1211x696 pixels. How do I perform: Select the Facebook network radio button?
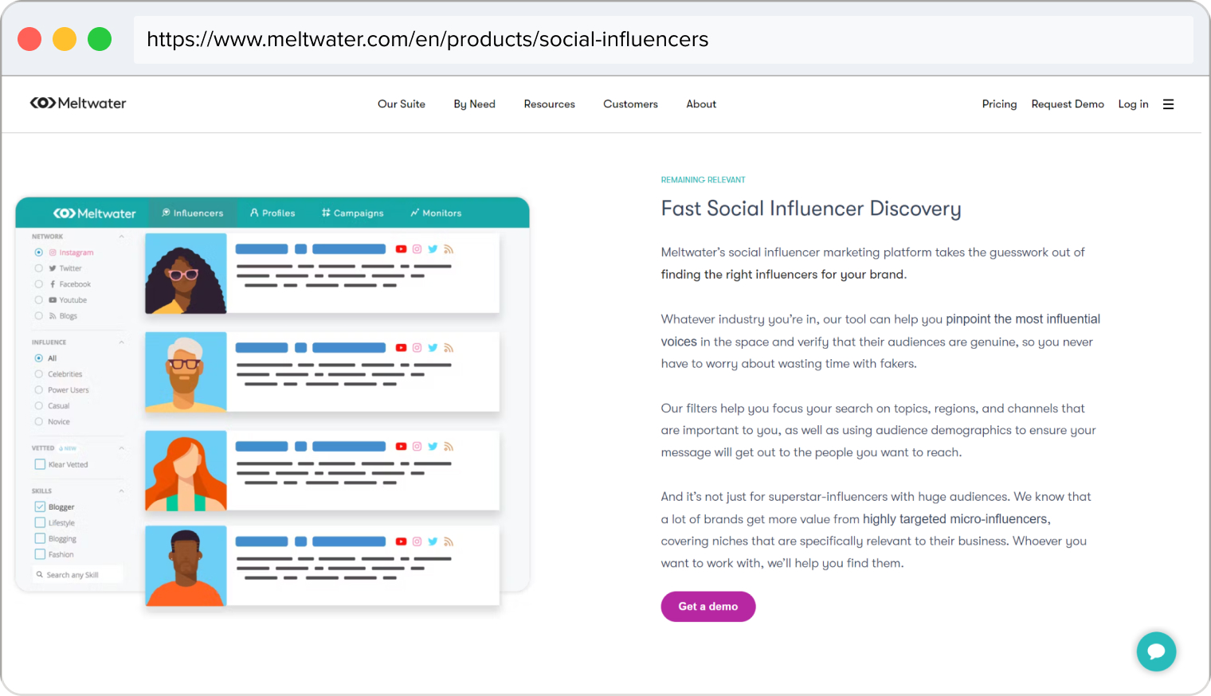[x=38, y=284]
